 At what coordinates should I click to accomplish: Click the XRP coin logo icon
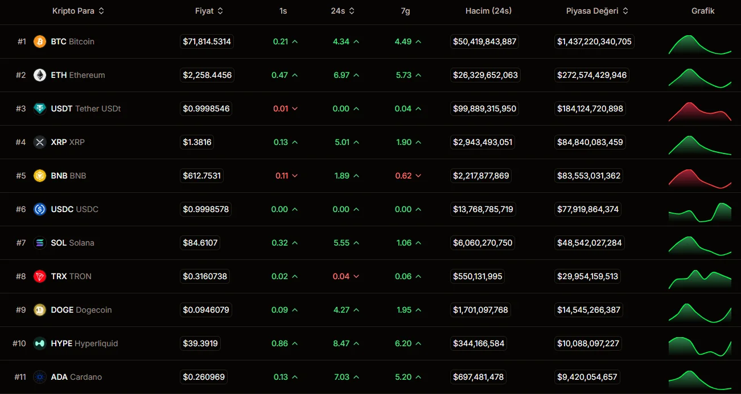[40, 142]
